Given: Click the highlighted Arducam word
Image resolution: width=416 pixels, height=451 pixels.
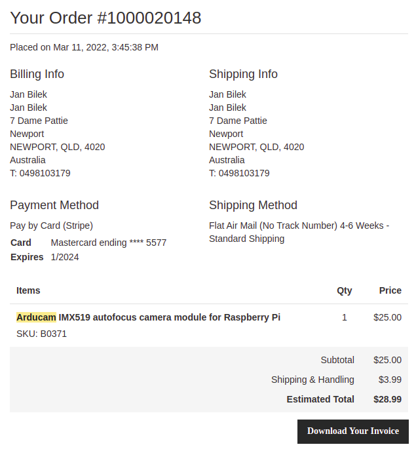Looking at the screenshot, I should [x=36, y=317].
